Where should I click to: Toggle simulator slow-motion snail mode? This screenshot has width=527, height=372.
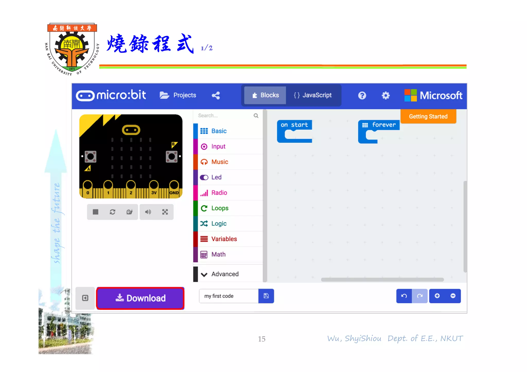tap(129, 212)
